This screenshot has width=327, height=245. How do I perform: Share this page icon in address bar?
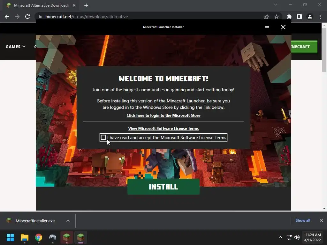coord(266,17)
